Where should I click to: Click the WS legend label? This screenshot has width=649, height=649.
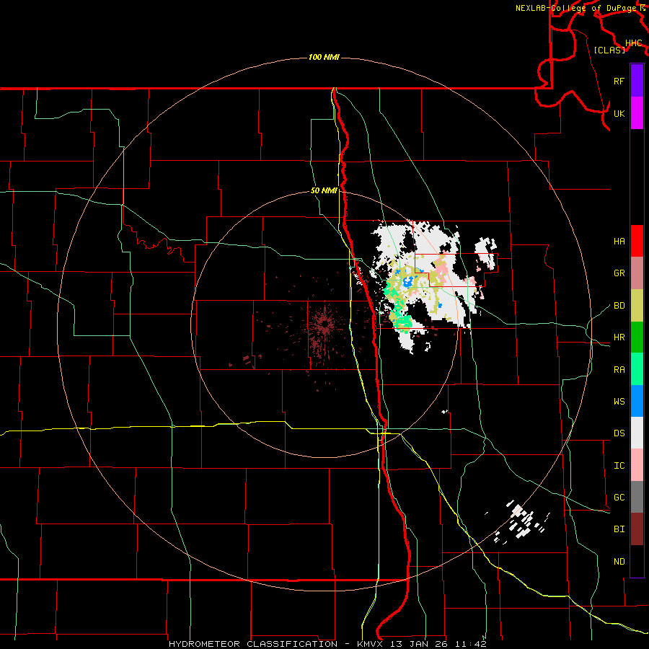619,402
